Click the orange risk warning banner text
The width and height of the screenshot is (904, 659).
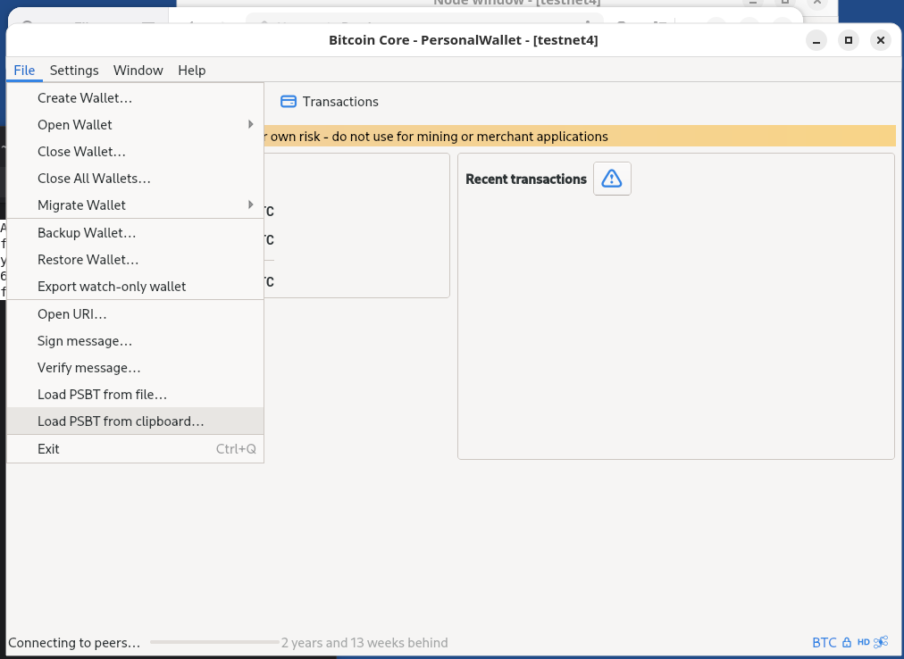436,137
